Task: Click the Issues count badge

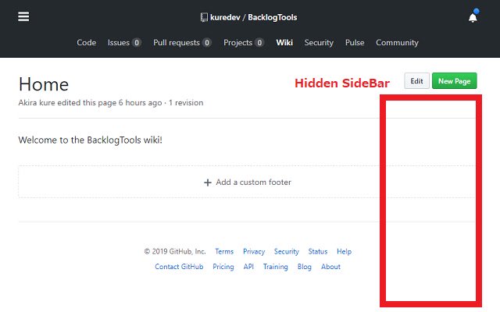Action: coord(137,43)
